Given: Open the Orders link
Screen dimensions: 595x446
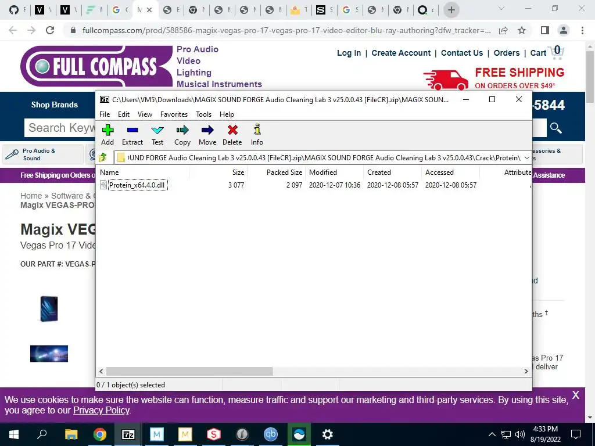Looking at the screenshot, I should click(x=507, y=53).
